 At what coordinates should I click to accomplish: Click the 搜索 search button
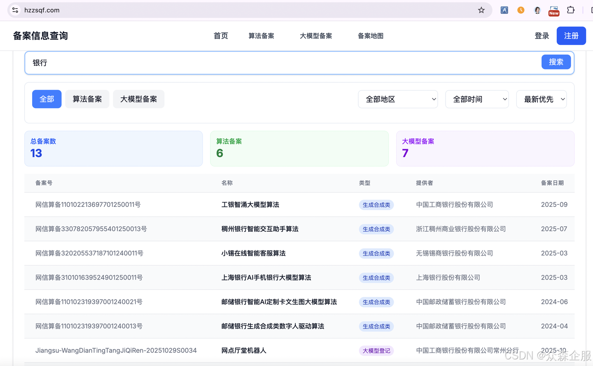pyautogui.click(x=556, y=62)
